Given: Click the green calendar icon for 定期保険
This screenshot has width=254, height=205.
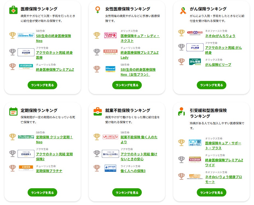Looking at the screenshot, I should tap(13, 111).
